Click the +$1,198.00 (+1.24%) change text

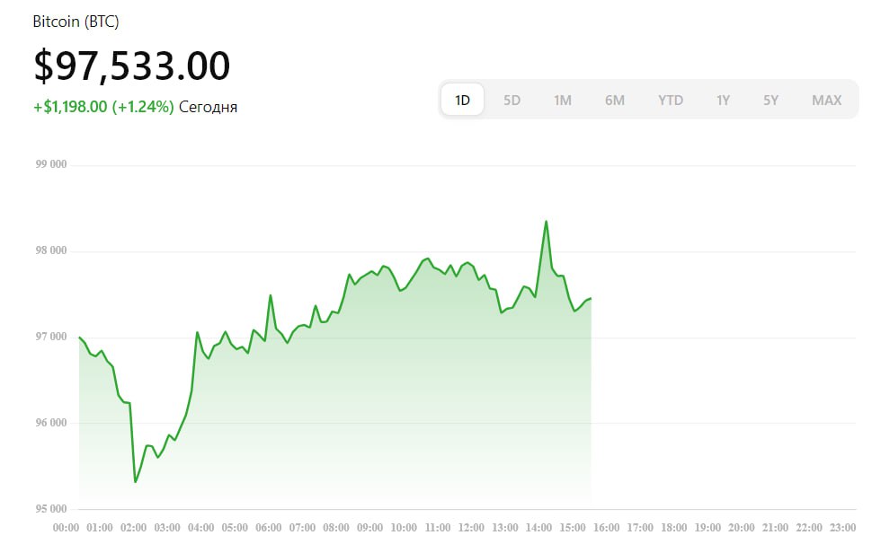click(x=103, y=107)
